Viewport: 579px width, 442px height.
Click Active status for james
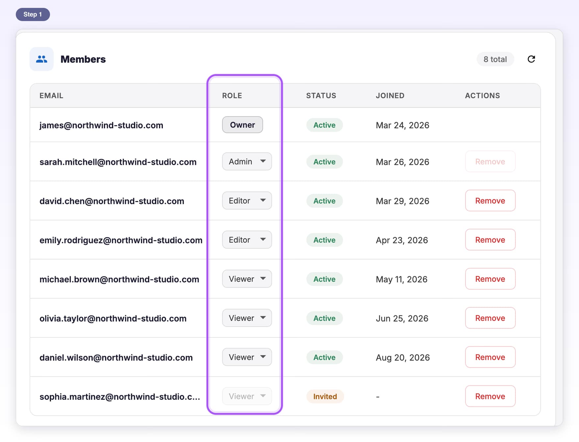pyautogui.click(x=324, y=125)
